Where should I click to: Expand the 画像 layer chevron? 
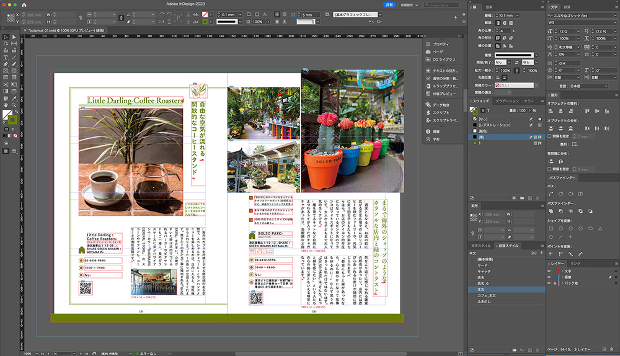click(x=562, y=277)
